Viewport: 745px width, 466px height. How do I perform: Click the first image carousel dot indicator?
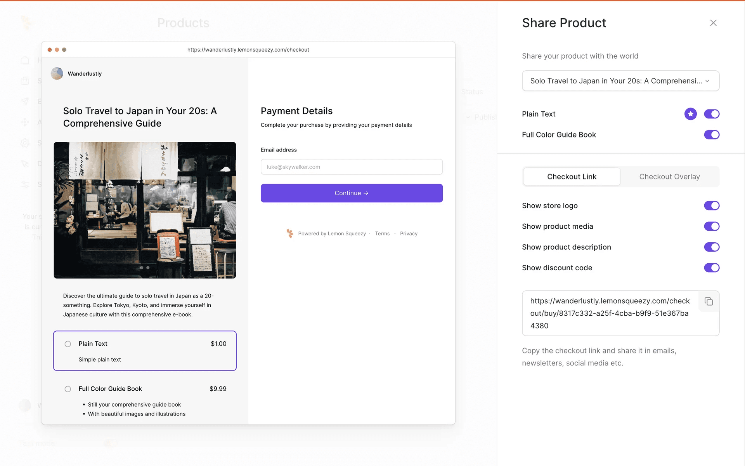tap(142, 268)
